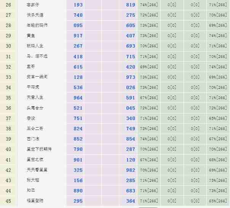
Task: Open the number 615 link
Action: tap(78, 67)
